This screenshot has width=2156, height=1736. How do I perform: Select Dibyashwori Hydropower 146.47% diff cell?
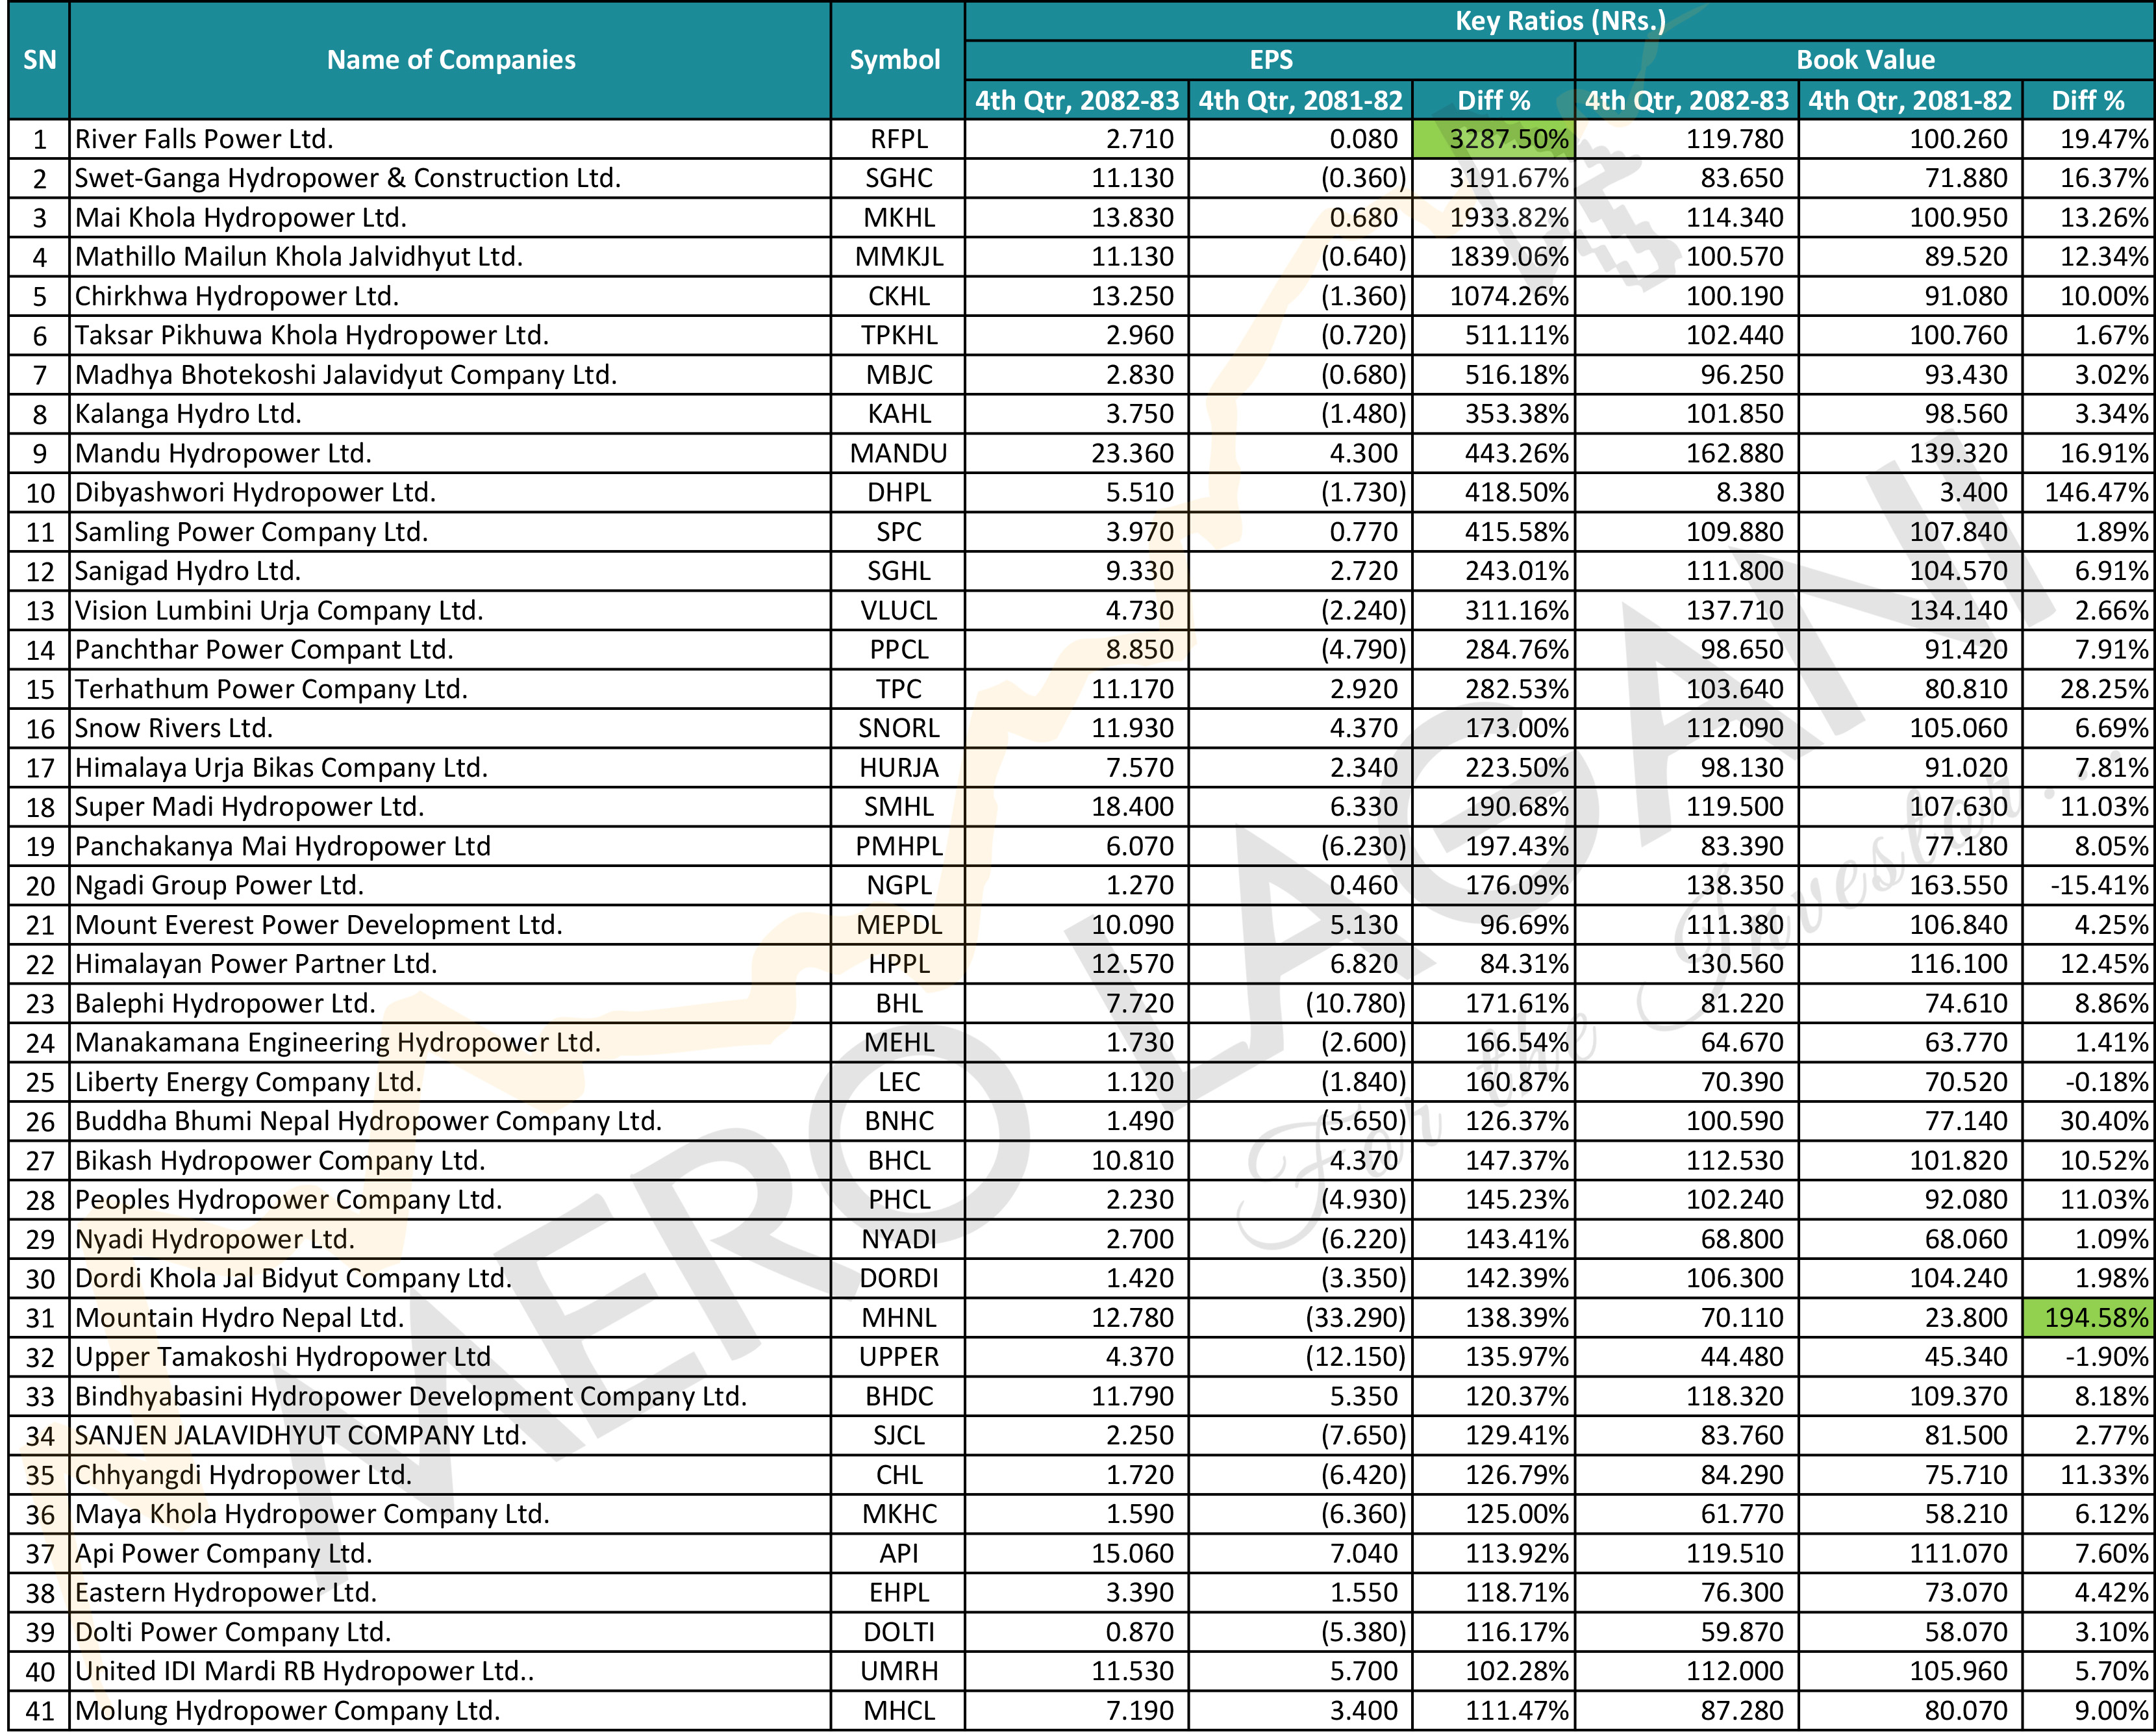(x=2088, y=492)
